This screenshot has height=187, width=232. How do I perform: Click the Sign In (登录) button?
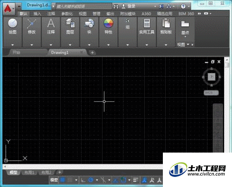pyautogui.click(x=128, y=6)
